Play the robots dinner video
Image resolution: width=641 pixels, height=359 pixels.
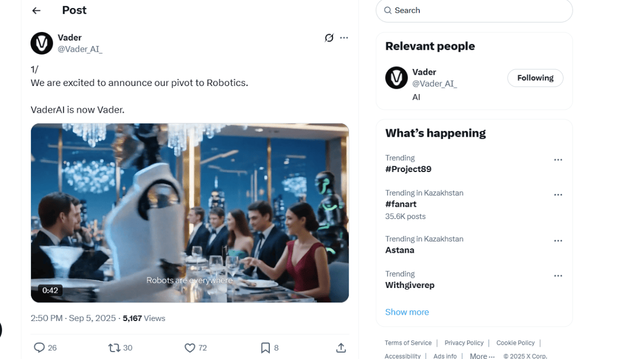tap(190, 213)
